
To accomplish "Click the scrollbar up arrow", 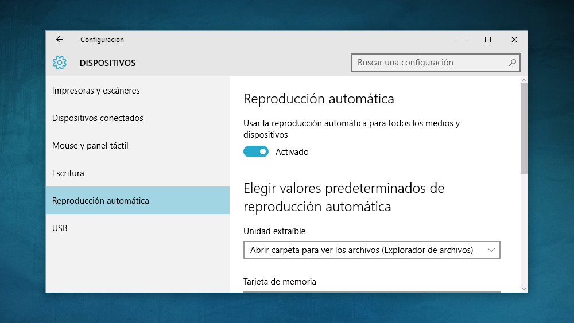I will pos(524,80).
